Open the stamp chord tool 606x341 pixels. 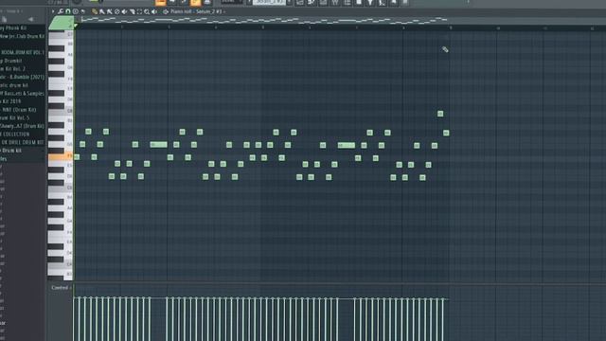(x=76, y=11)
